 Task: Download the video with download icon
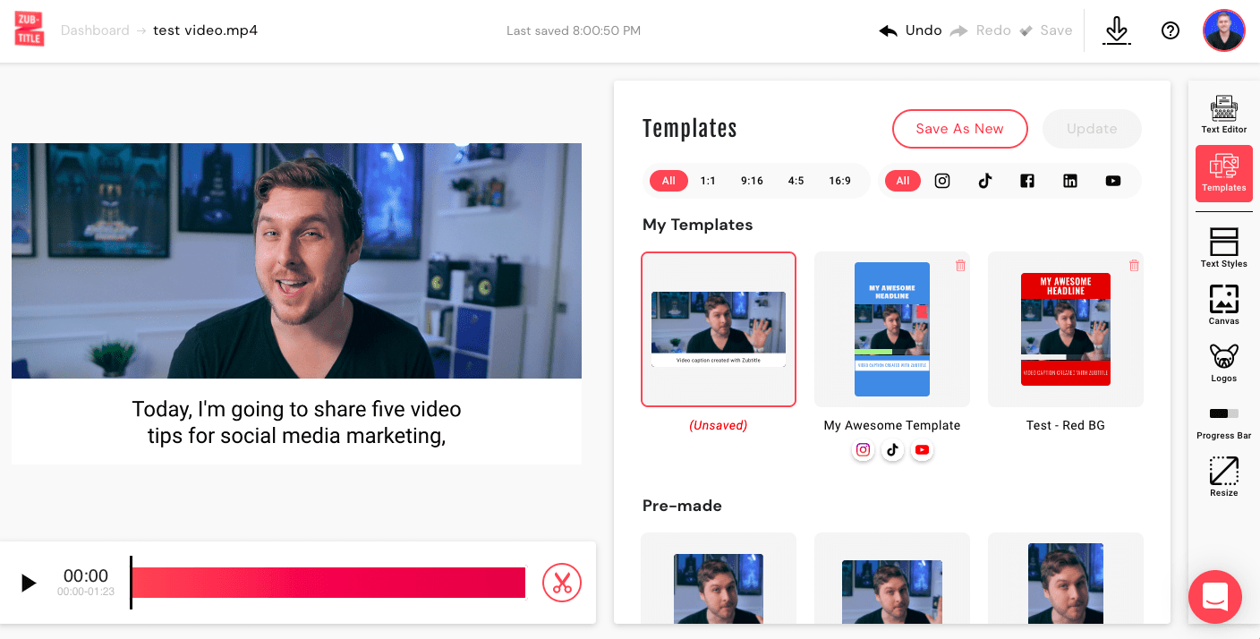tap(1116, 30)
